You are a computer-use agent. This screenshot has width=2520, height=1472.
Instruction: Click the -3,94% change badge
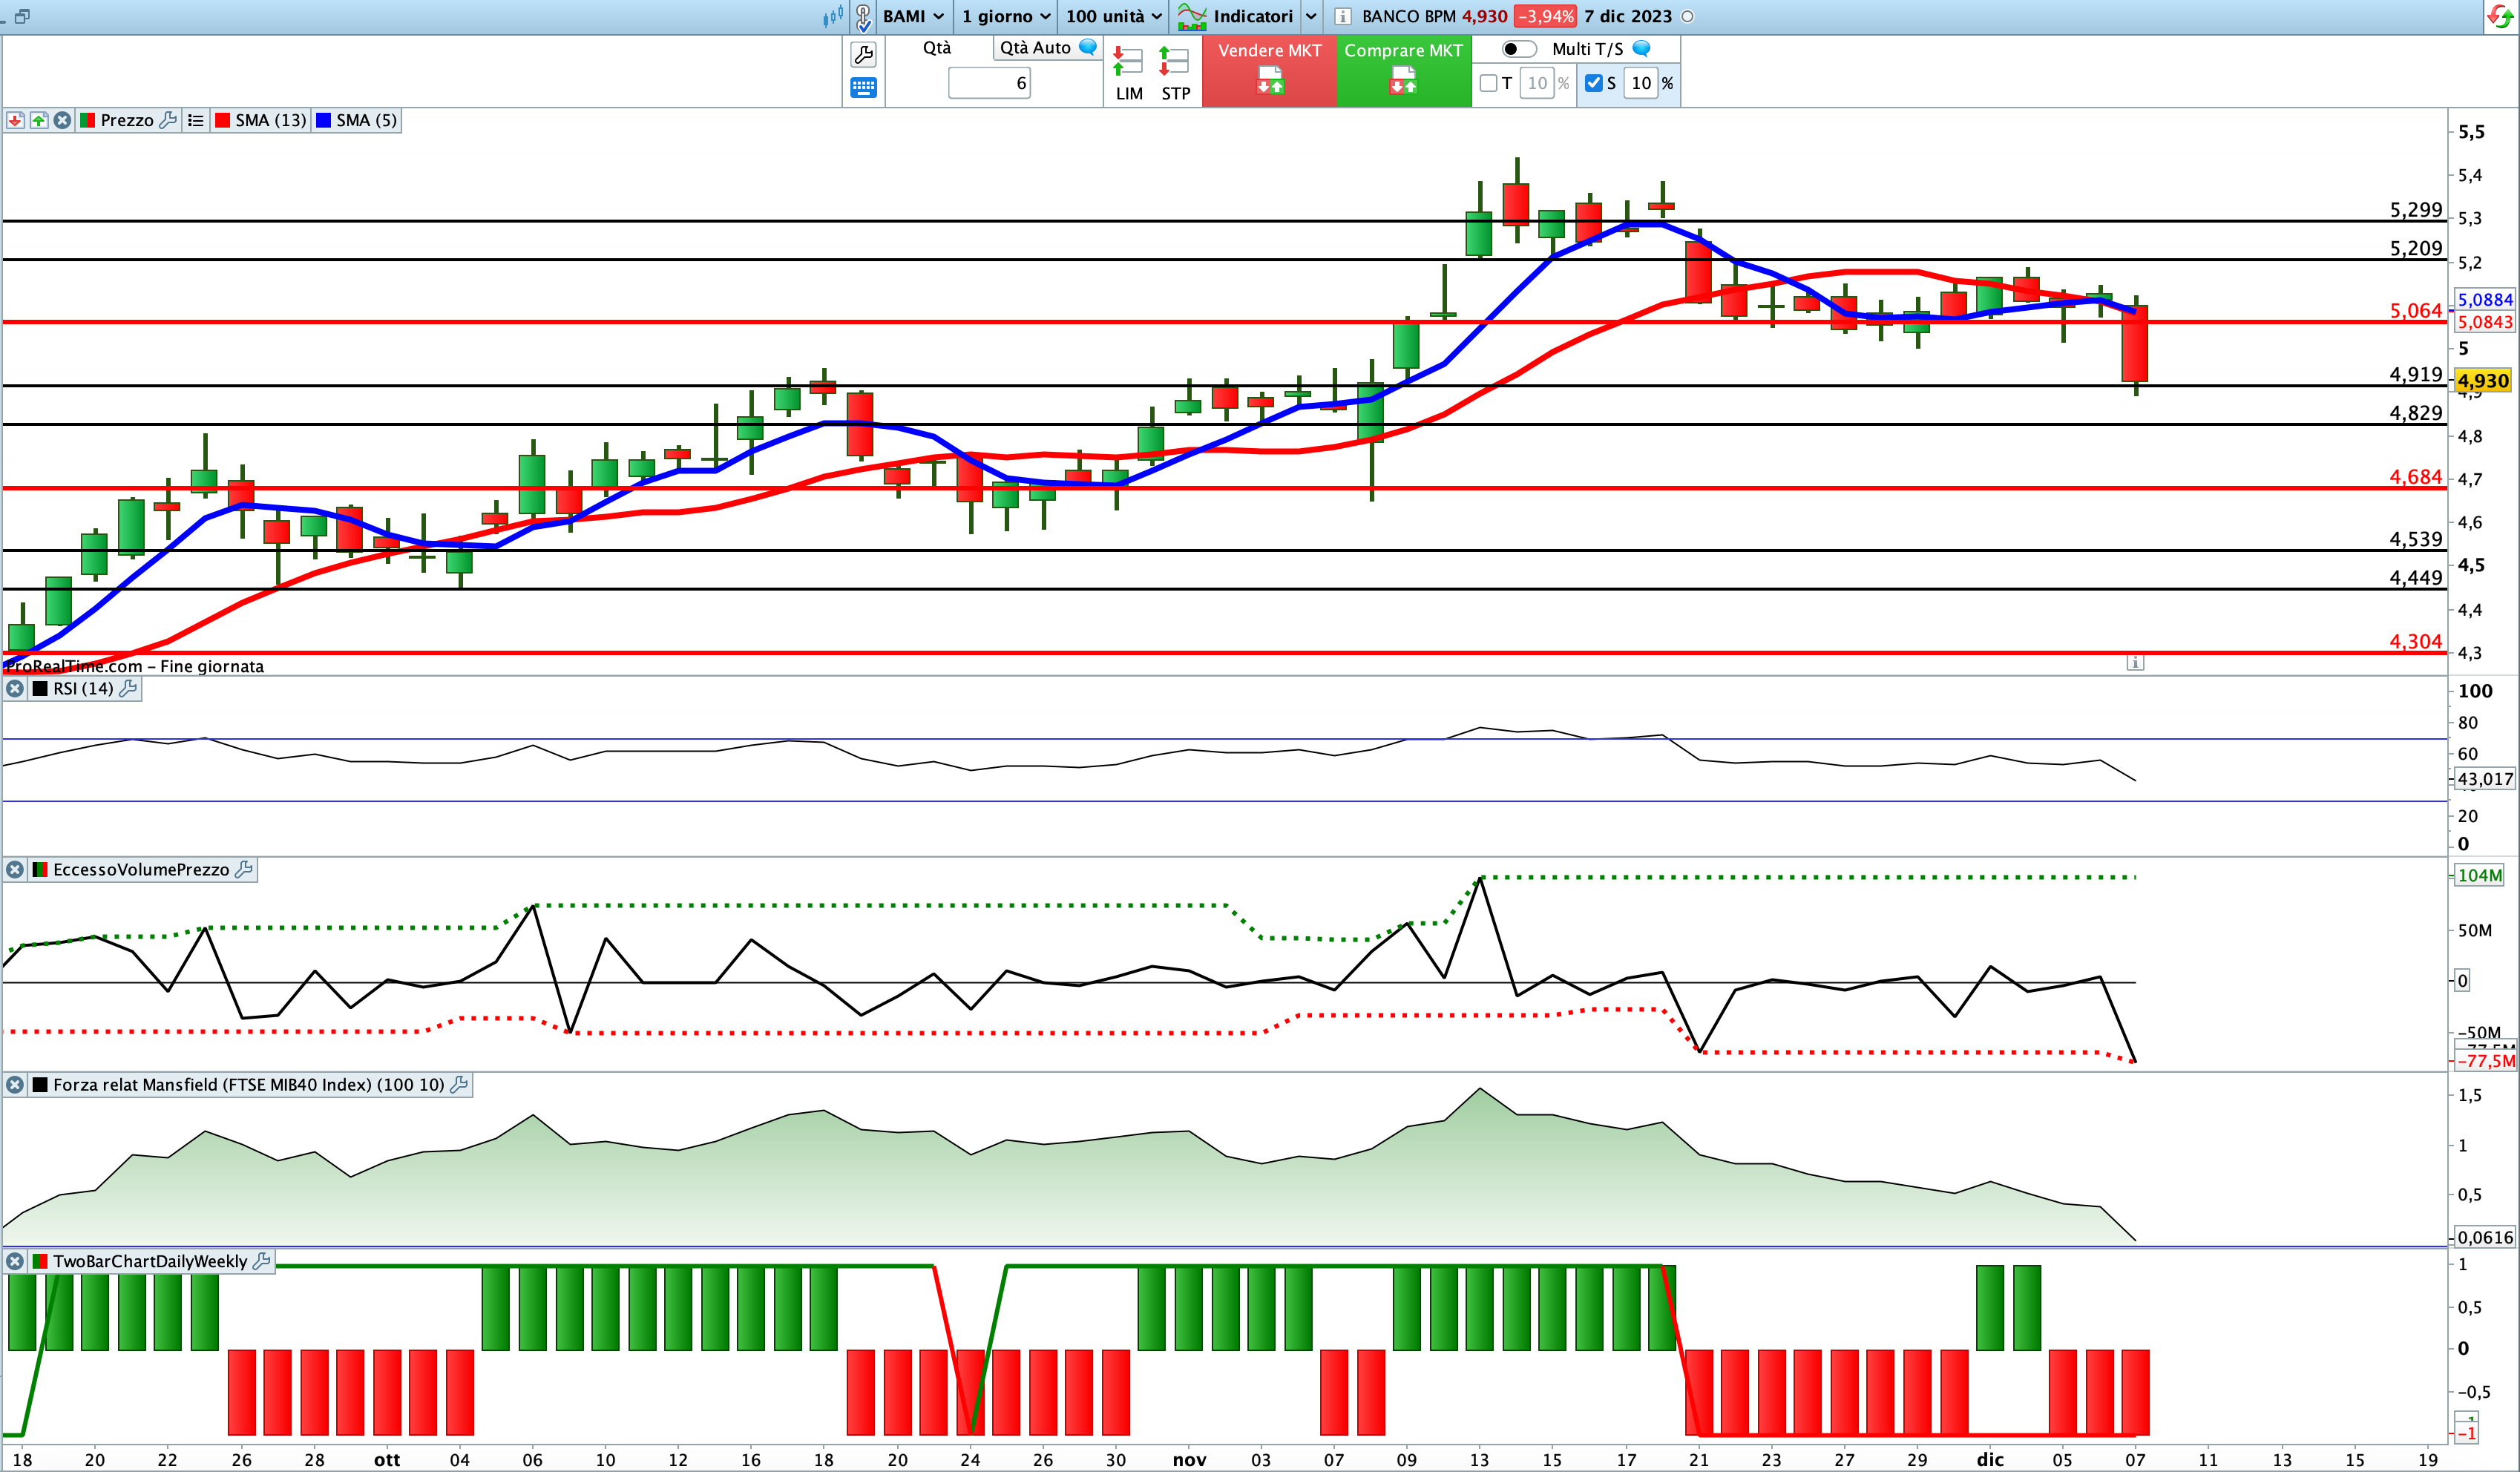coord(1545,16)
